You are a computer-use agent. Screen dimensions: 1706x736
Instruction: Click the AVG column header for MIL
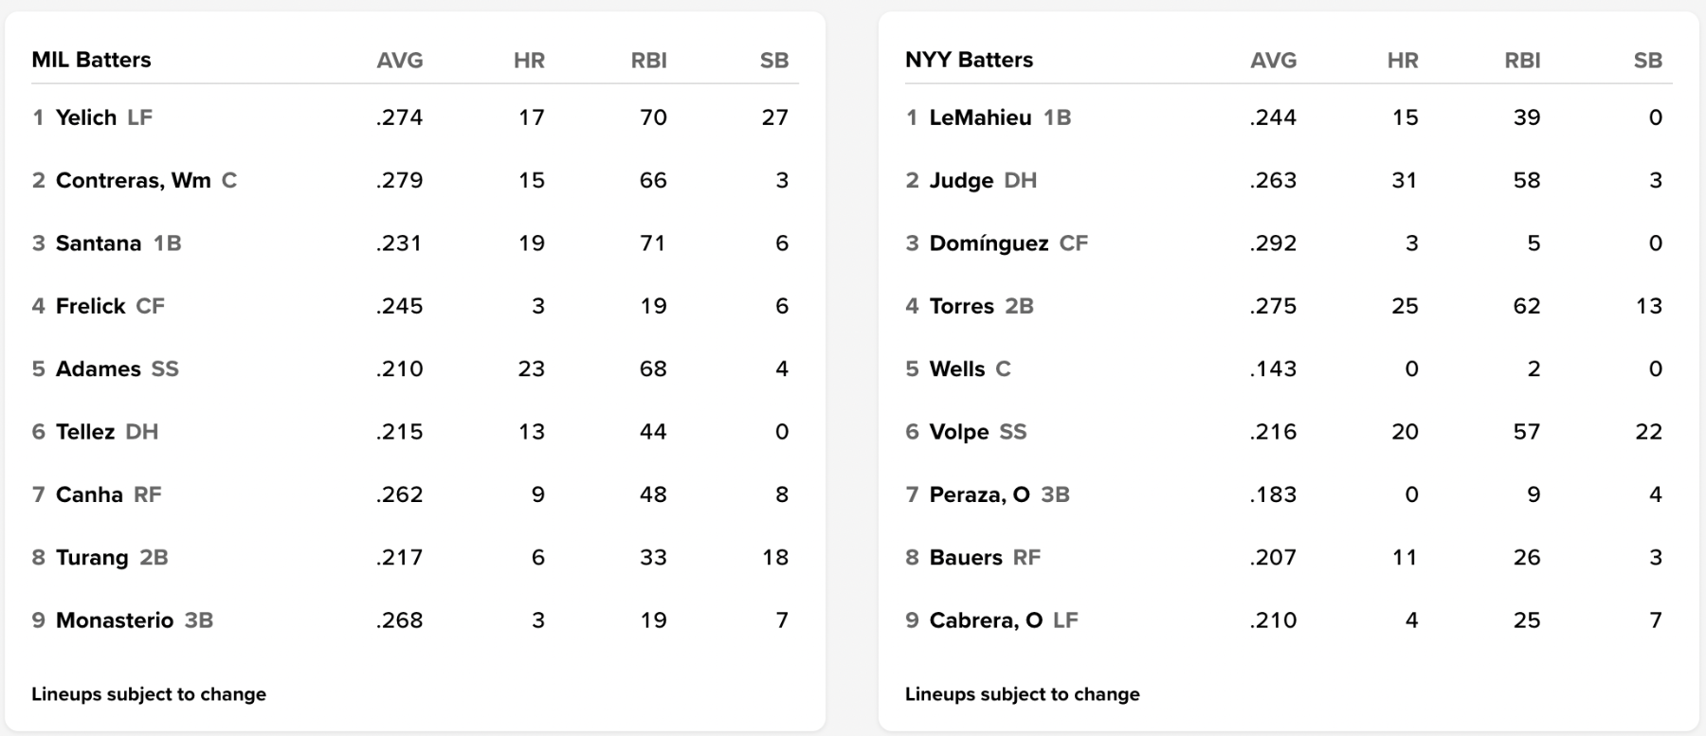click(x=399, y=61)
